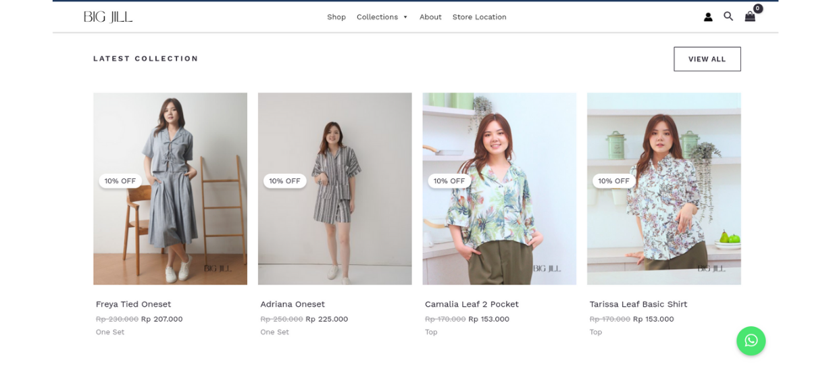831x373 pixels.
Task: Open the shopping bag cart icon
Action: tap(750, 16)
